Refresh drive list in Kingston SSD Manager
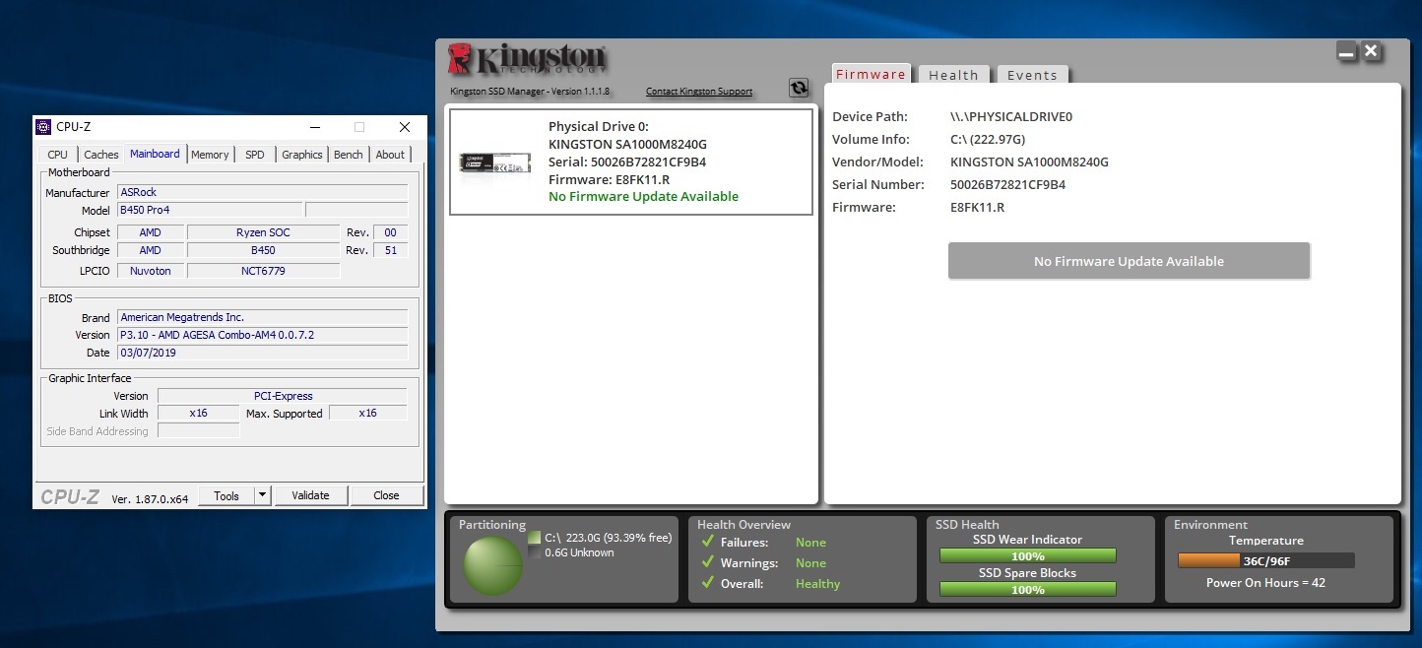 click(799, 88)
